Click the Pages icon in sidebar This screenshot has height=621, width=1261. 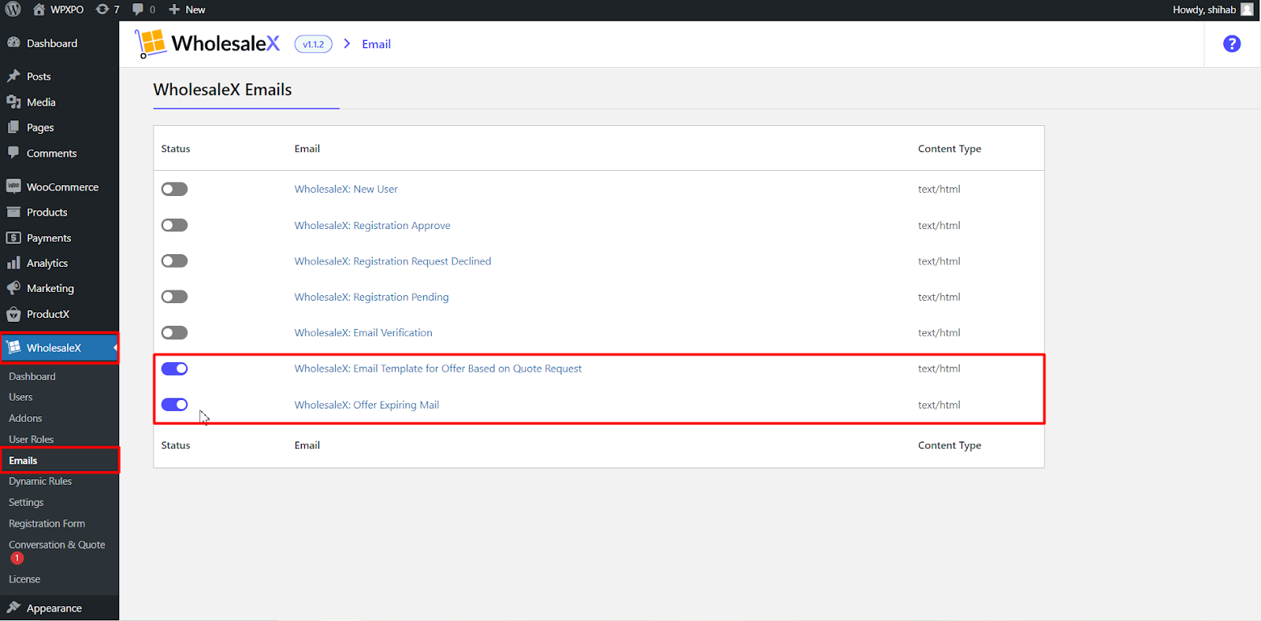[x=13, y=127]
